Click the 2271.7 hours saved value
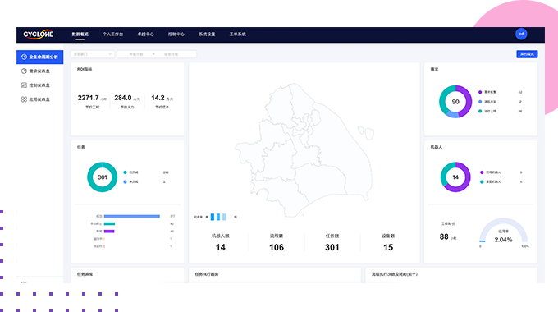The image size is (558, 312). pos(89,98)
